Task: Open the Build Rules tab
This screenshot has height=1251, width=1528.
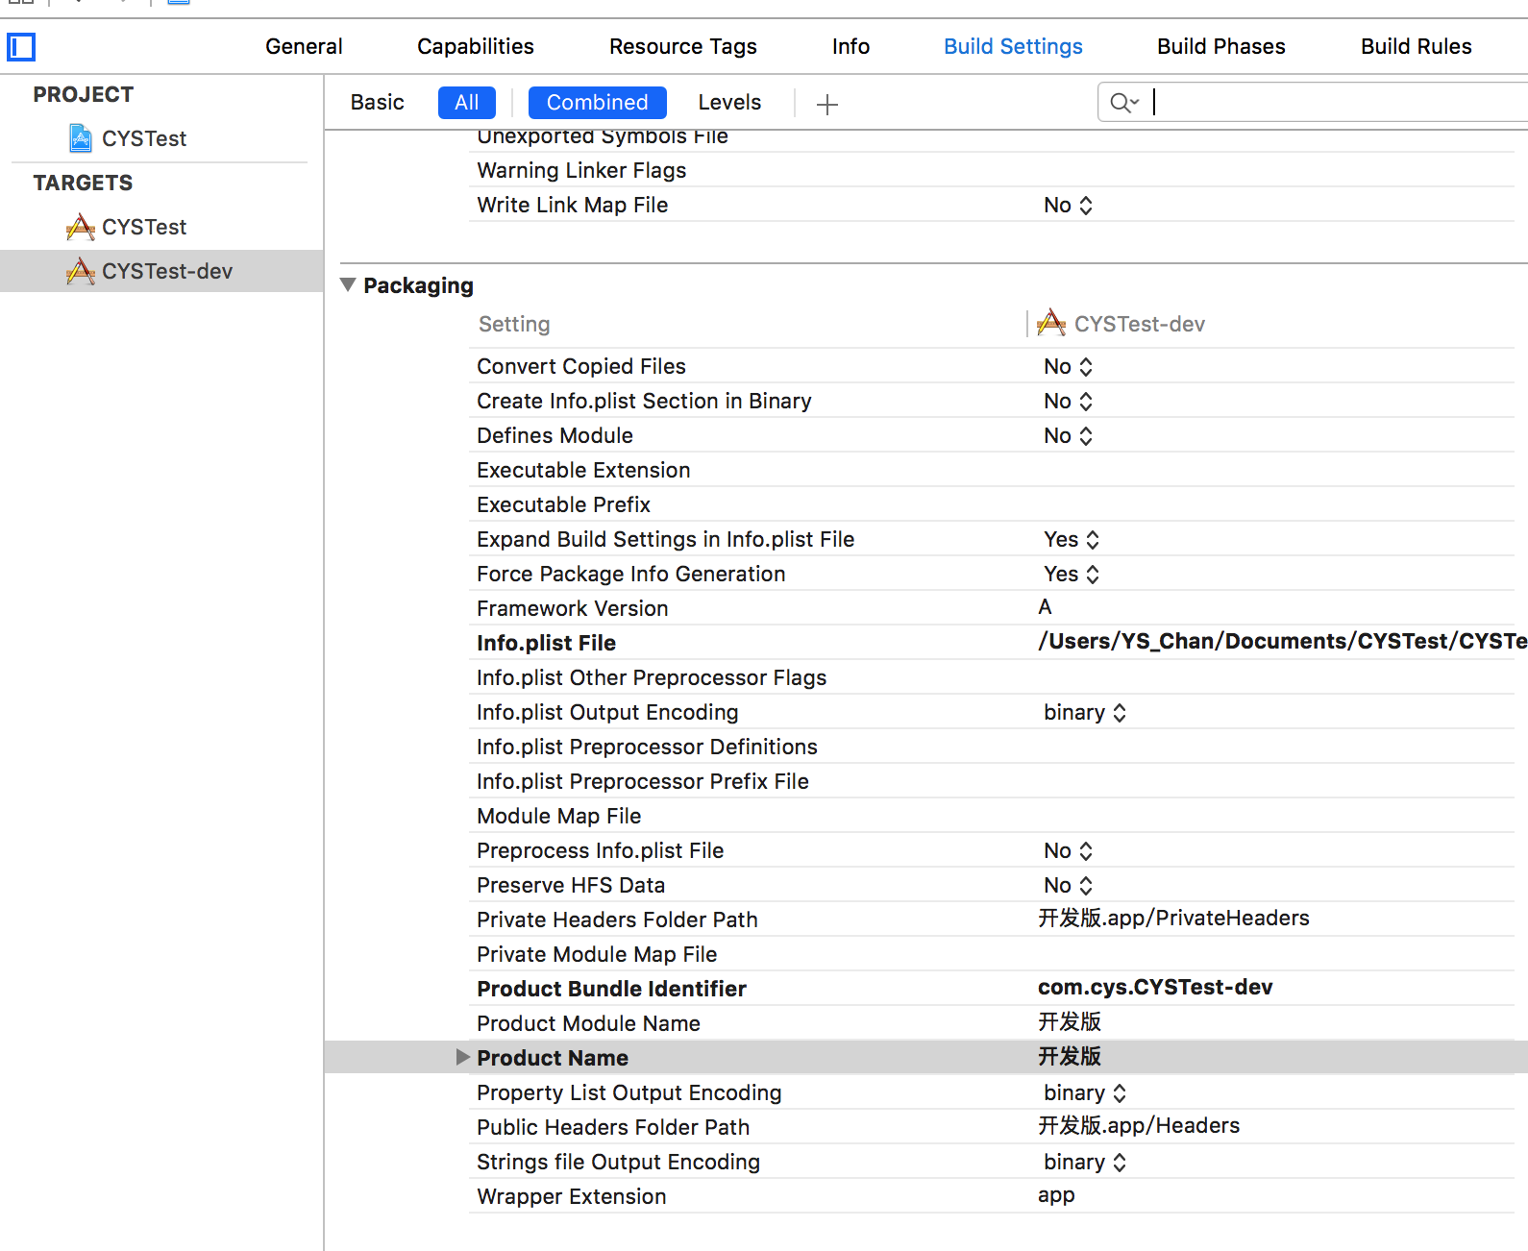Action: [1416, 46]
